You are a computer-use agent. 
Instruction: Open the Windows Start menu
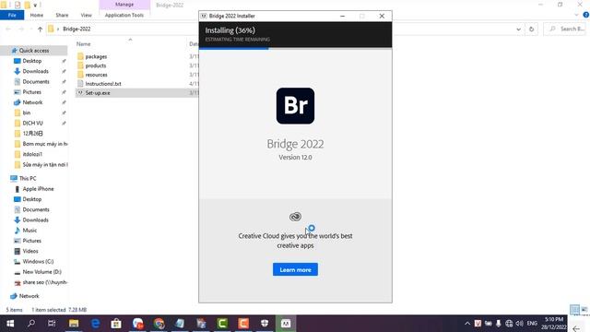(x=10, y=324)
